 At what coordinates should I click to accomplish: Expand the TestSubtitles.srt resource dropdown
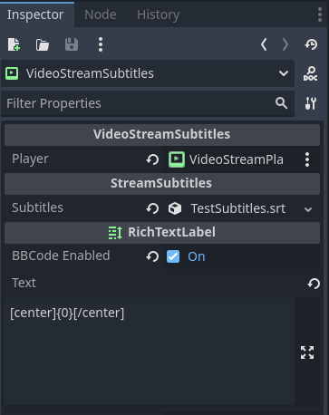308,209
